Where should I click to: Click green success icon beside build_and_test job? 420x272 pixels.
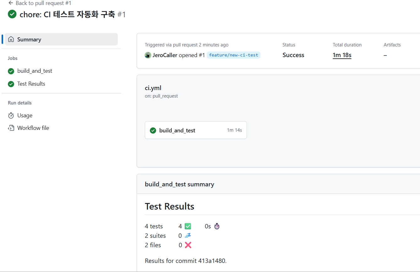pos(11,71)
